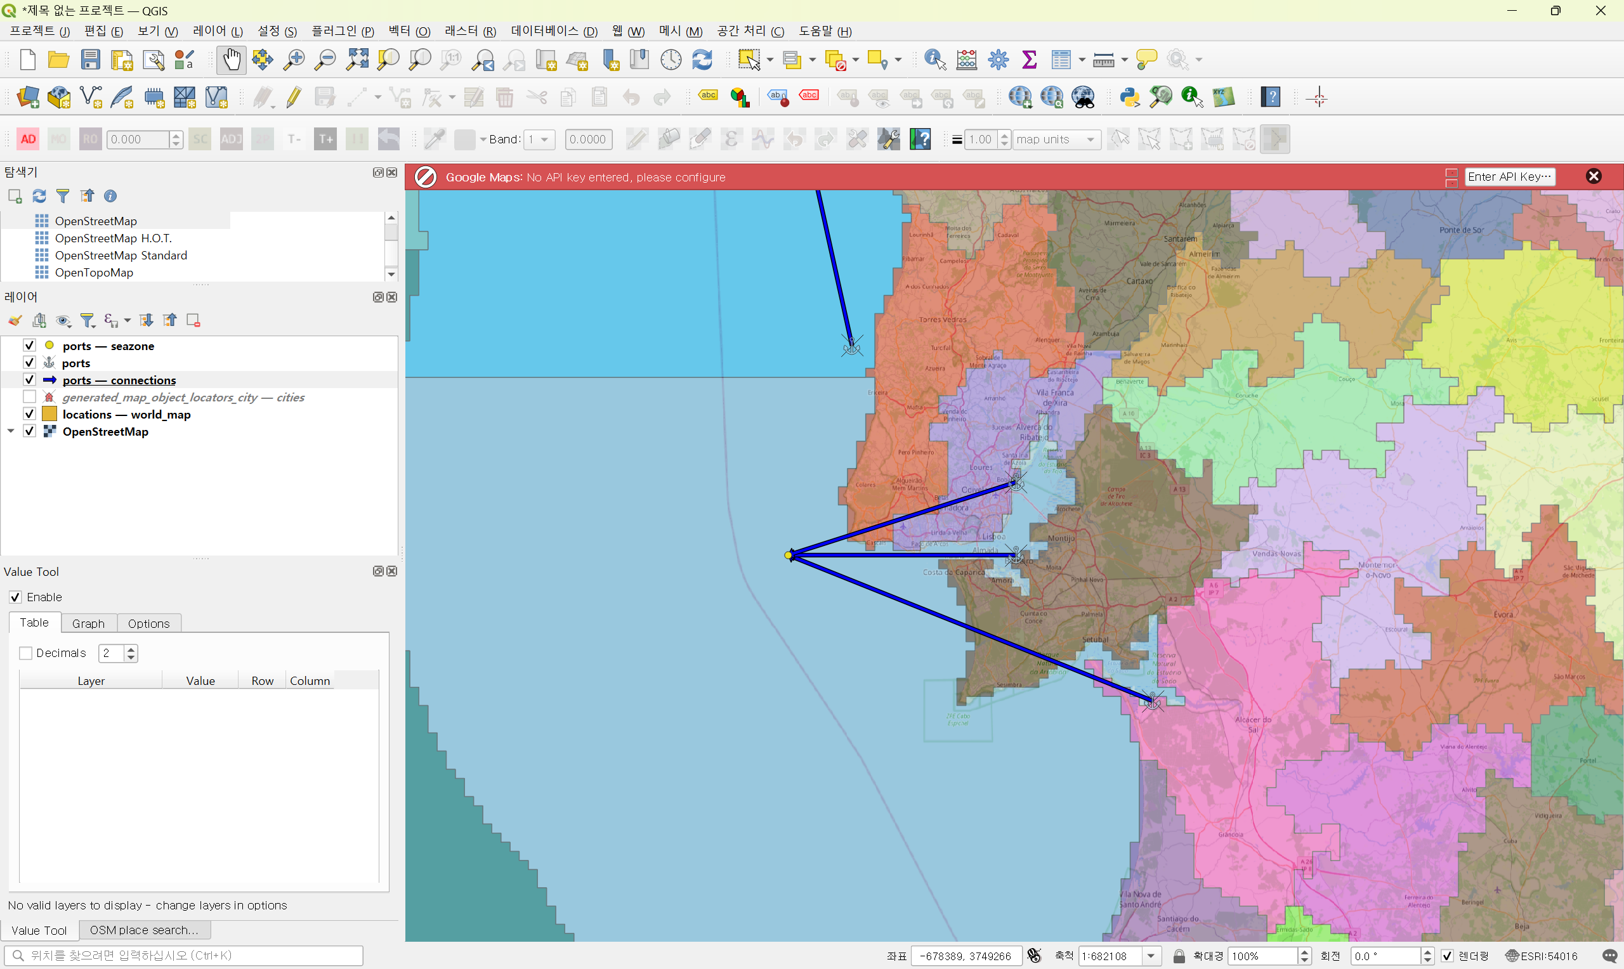The width and height of the screenshot is (1624, 969).
Task: Open the Identify Features tool
Action: point(935,60)
